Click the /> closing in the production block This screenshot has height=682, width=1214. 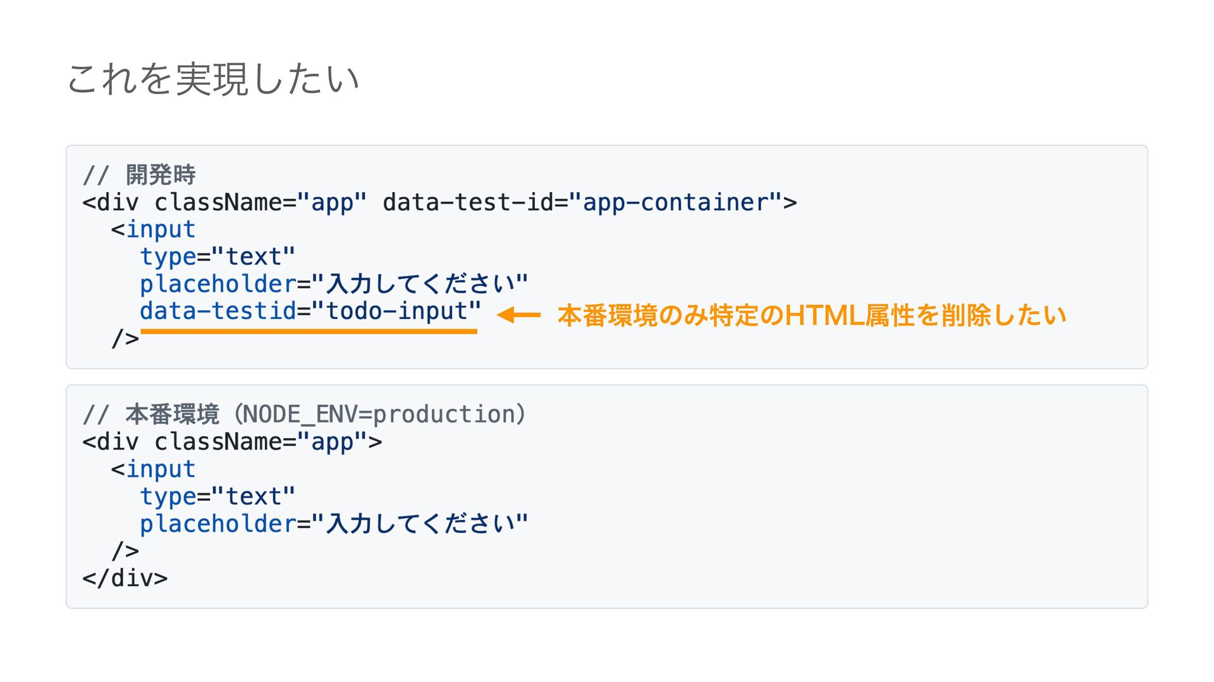(x=125, y=551)
